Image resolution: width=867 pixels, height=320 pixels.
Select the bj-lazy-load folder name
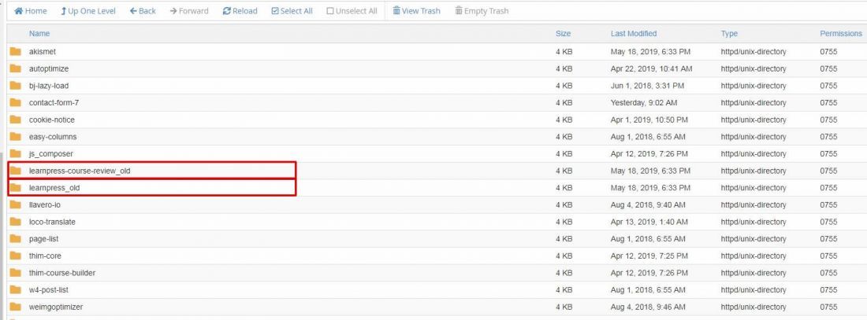tap(49, 86)
